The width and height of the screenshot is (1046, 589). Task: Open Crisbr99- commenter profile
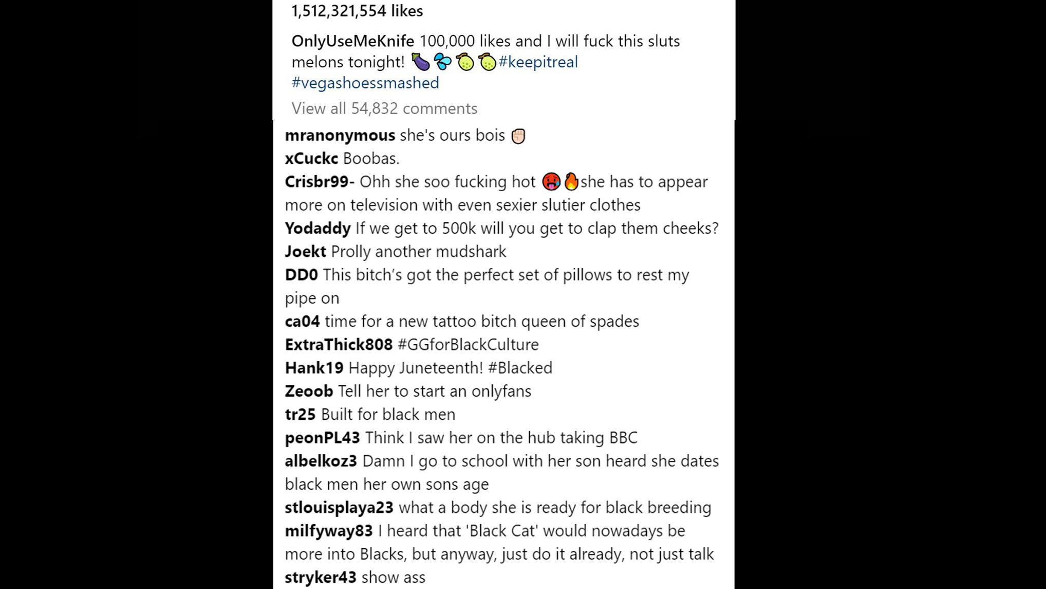pyautogui.click(x=319, y=182)
